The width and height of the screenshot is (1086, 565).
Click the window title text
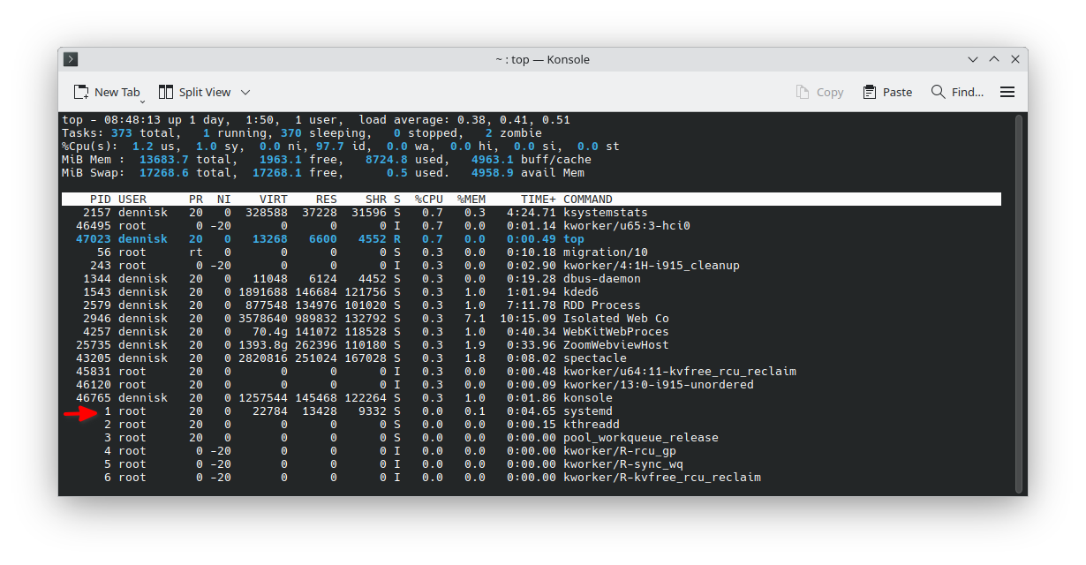tap(542, 59)
